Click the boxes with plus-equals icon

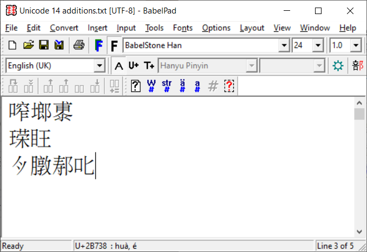[114, 86]
